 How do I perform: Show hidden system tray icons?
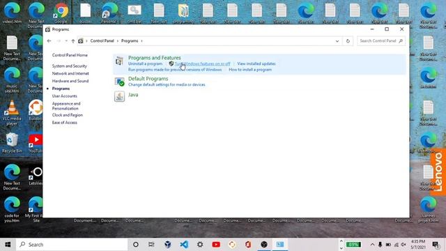coord(372,245)
